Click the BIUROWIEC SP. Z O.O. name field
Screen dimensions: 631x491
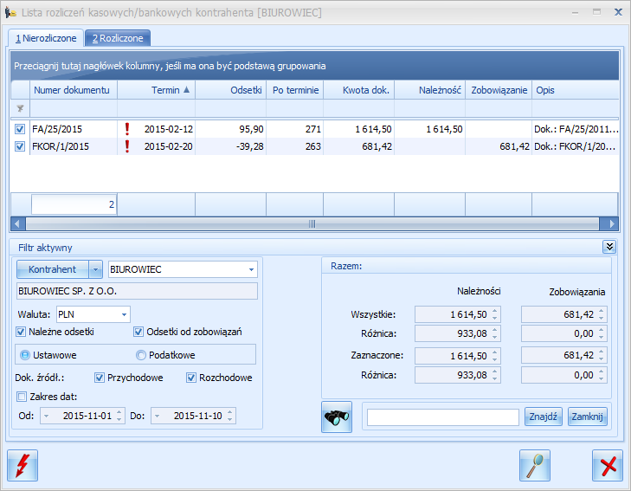click(137, 291)
